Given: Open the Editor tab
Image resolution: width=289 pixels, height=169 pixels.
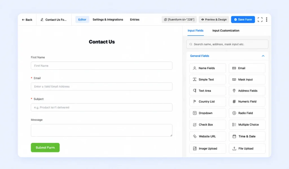Looking at the screenshot, I should coord(82,19).
